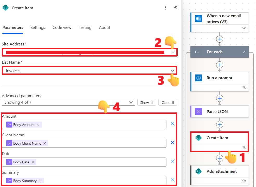Click the Clear all button
The height and width of the screenshot is (187, 256).
[168, 103]
